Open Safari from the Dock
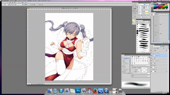Image resolution: width=170 pixels, height=95 pixels. pyautogui.click(x=56, y=91)
